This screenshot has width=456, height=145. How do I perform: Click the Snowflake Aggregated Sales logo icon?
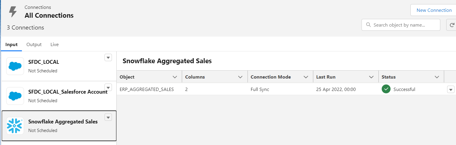pos(15,126)
